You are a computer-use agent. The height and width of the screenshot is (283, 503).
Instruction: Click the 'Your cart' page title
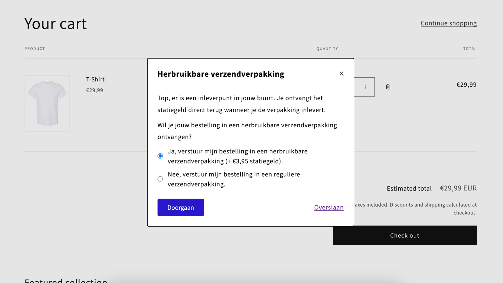tap(55, 23)
